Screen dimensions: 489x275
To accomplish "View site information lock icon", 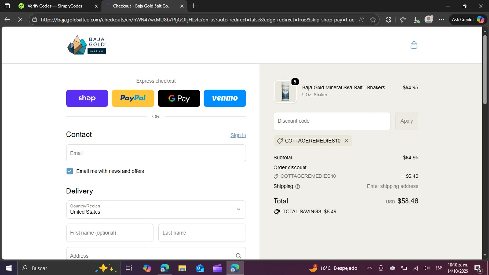I will (35, 20).
